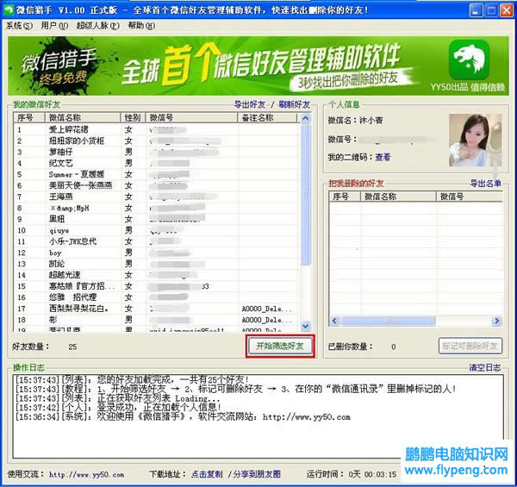The height and width of the screenshot is (487, 517).
Task: Click the 导出名单 link
Action: 486,184
